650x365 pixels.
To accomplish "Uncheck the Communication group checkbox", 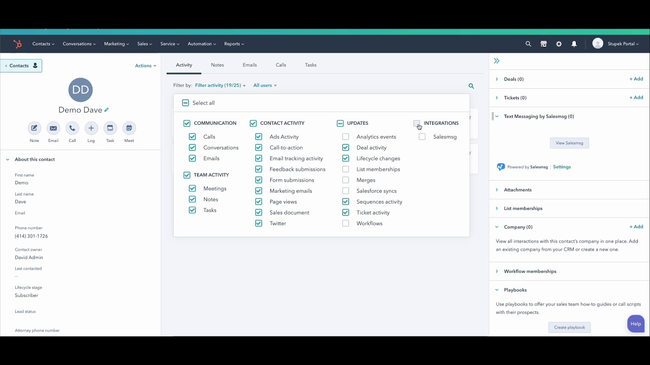I will (187, 123).
